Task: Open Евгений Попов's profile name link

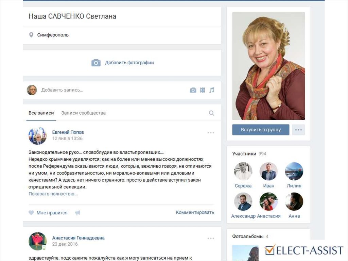Action: coord(68,132)
